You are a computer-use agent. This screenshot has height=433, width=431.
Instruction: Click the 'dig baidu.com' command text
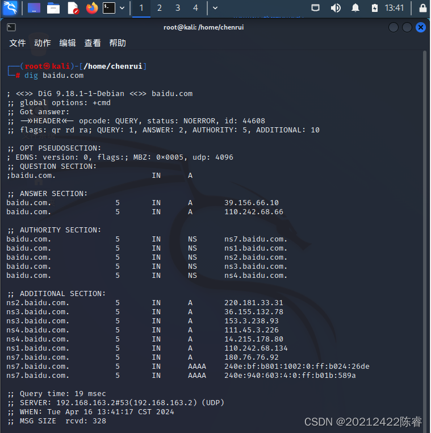point(54,76)
